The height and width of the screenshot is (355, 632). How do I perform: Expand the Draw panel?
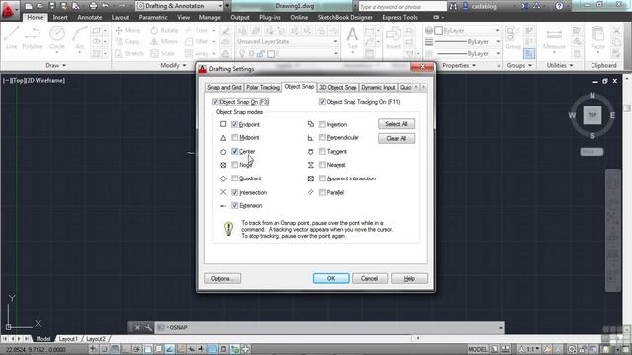(55, 66)
